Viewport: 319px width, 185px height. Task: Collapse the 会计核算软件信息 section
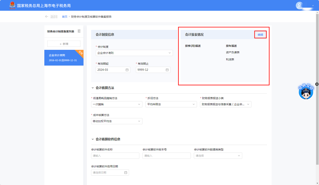click(x=93, y=139)
